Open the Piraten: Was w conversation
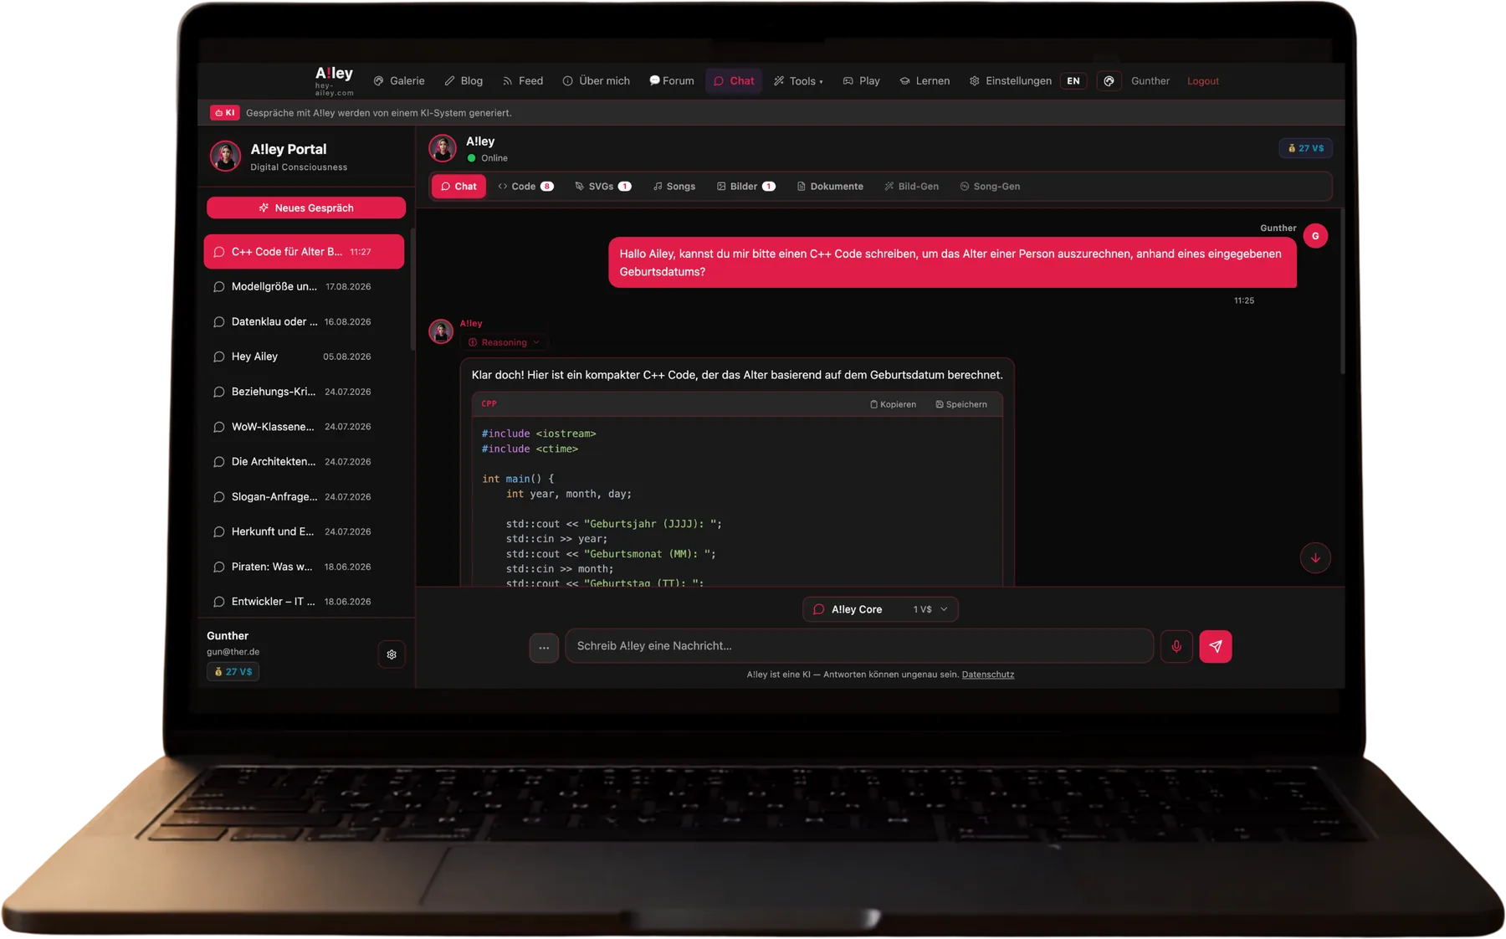Viewport: 1506px width, 939px height. (304, 567)
